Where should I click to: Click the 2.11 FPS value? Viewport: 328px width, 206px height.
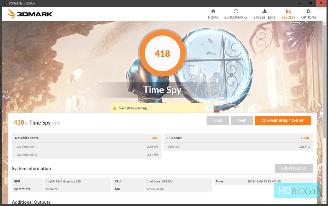[x=153, y=155]
